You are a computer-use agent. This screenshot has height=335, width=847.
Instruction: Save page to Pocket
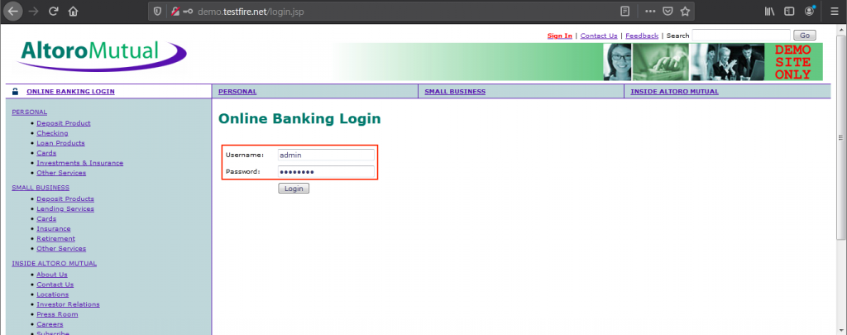tap(668, 12)
